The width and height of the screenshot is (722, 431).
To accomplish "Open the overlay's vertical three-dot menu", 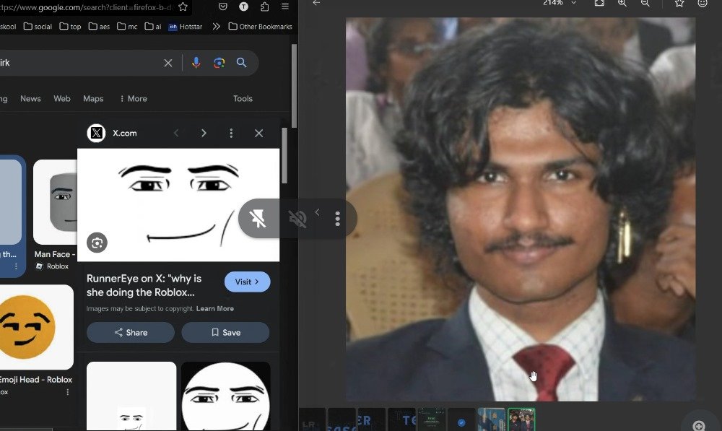I will [x=337, y=219].
